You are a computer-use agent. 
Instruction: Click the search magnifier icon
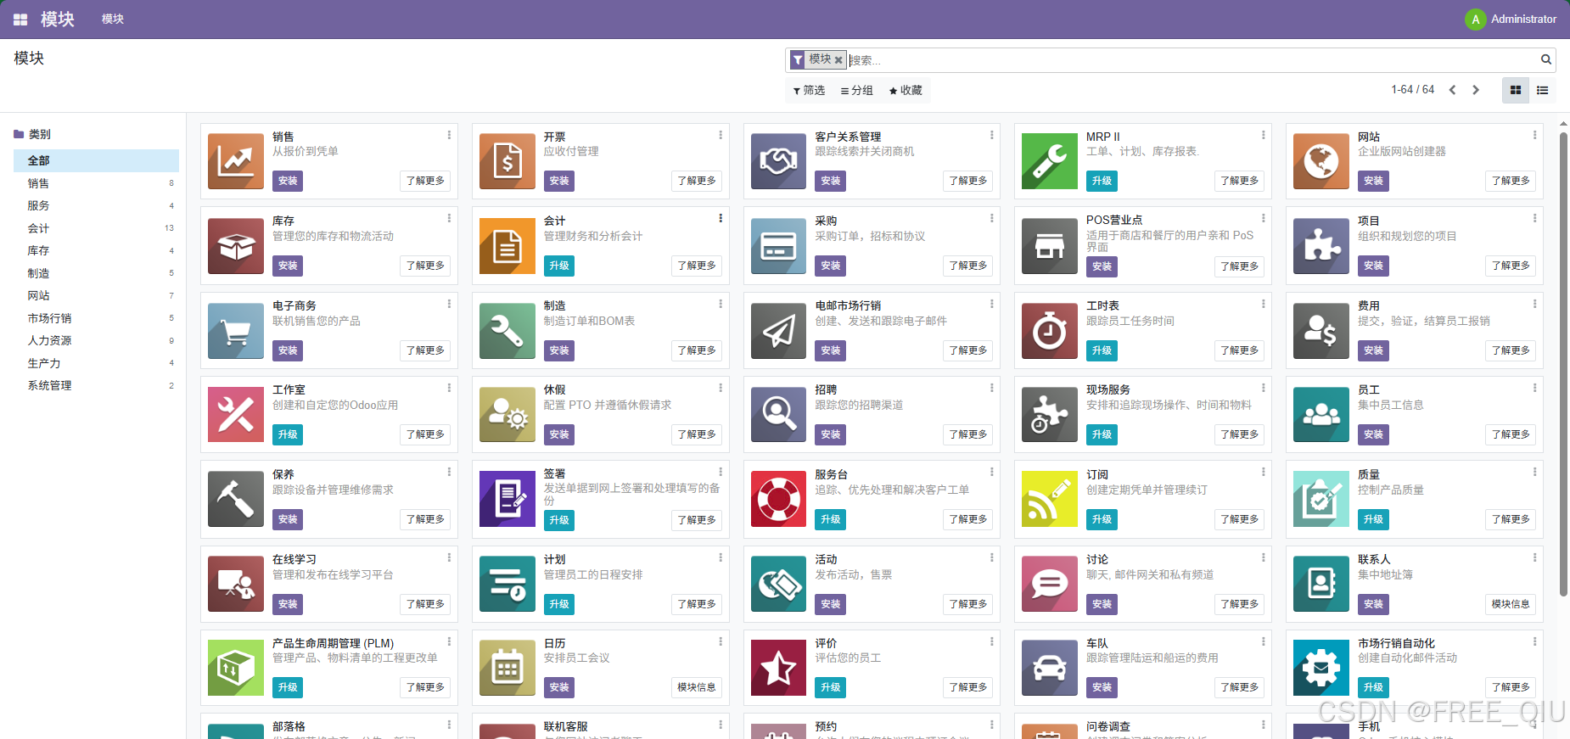coord(1546,59)
